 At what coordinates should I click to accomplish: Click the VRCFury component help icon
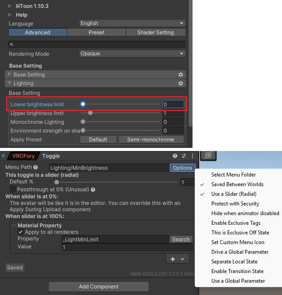pos(175,156)
